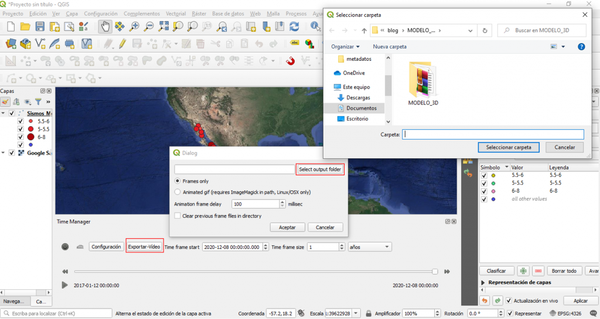Click the Select output folder button
The width and height of the screenshot is (600, 319).
(319, 169)
